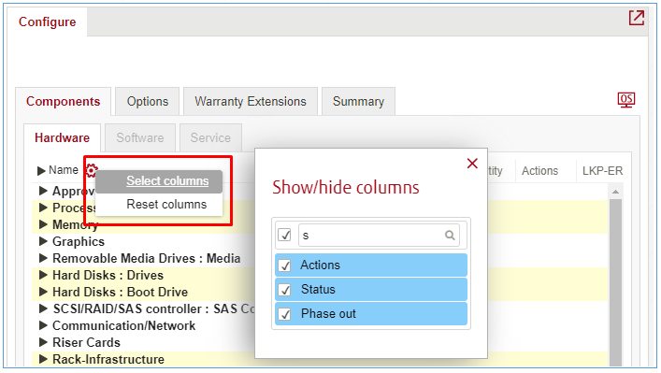661x373 pixels.
Task: Select the Riser Cards row label
Action: click(x=86, y=343)
